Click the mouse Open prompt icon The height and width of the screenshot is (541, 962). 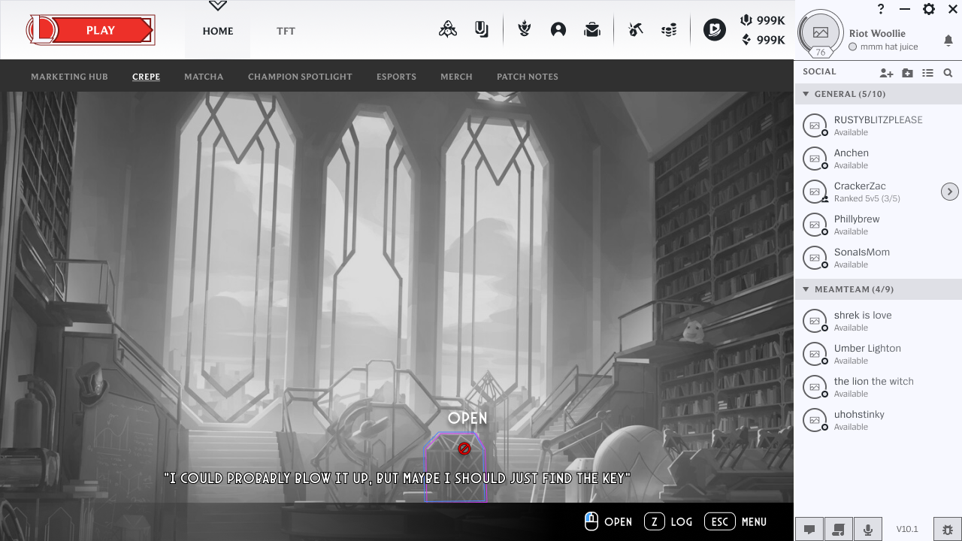tap(591, 521)
